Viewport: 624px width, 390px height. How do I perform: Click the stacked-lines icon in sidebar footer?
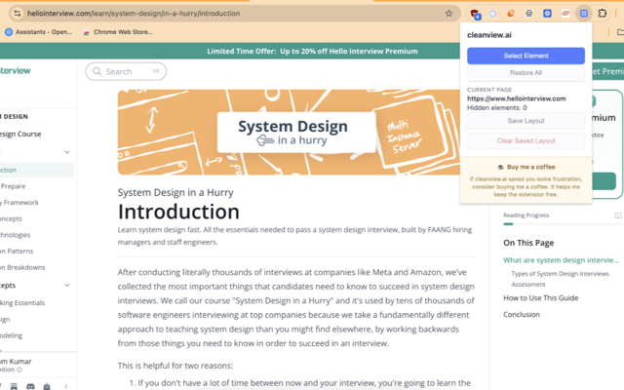pyautogui.click(x=14, y=386)
